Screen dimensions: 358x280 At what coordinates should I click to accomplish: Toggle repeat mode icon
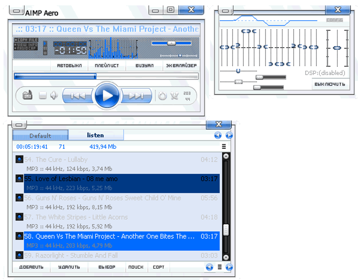coord(163,96)
